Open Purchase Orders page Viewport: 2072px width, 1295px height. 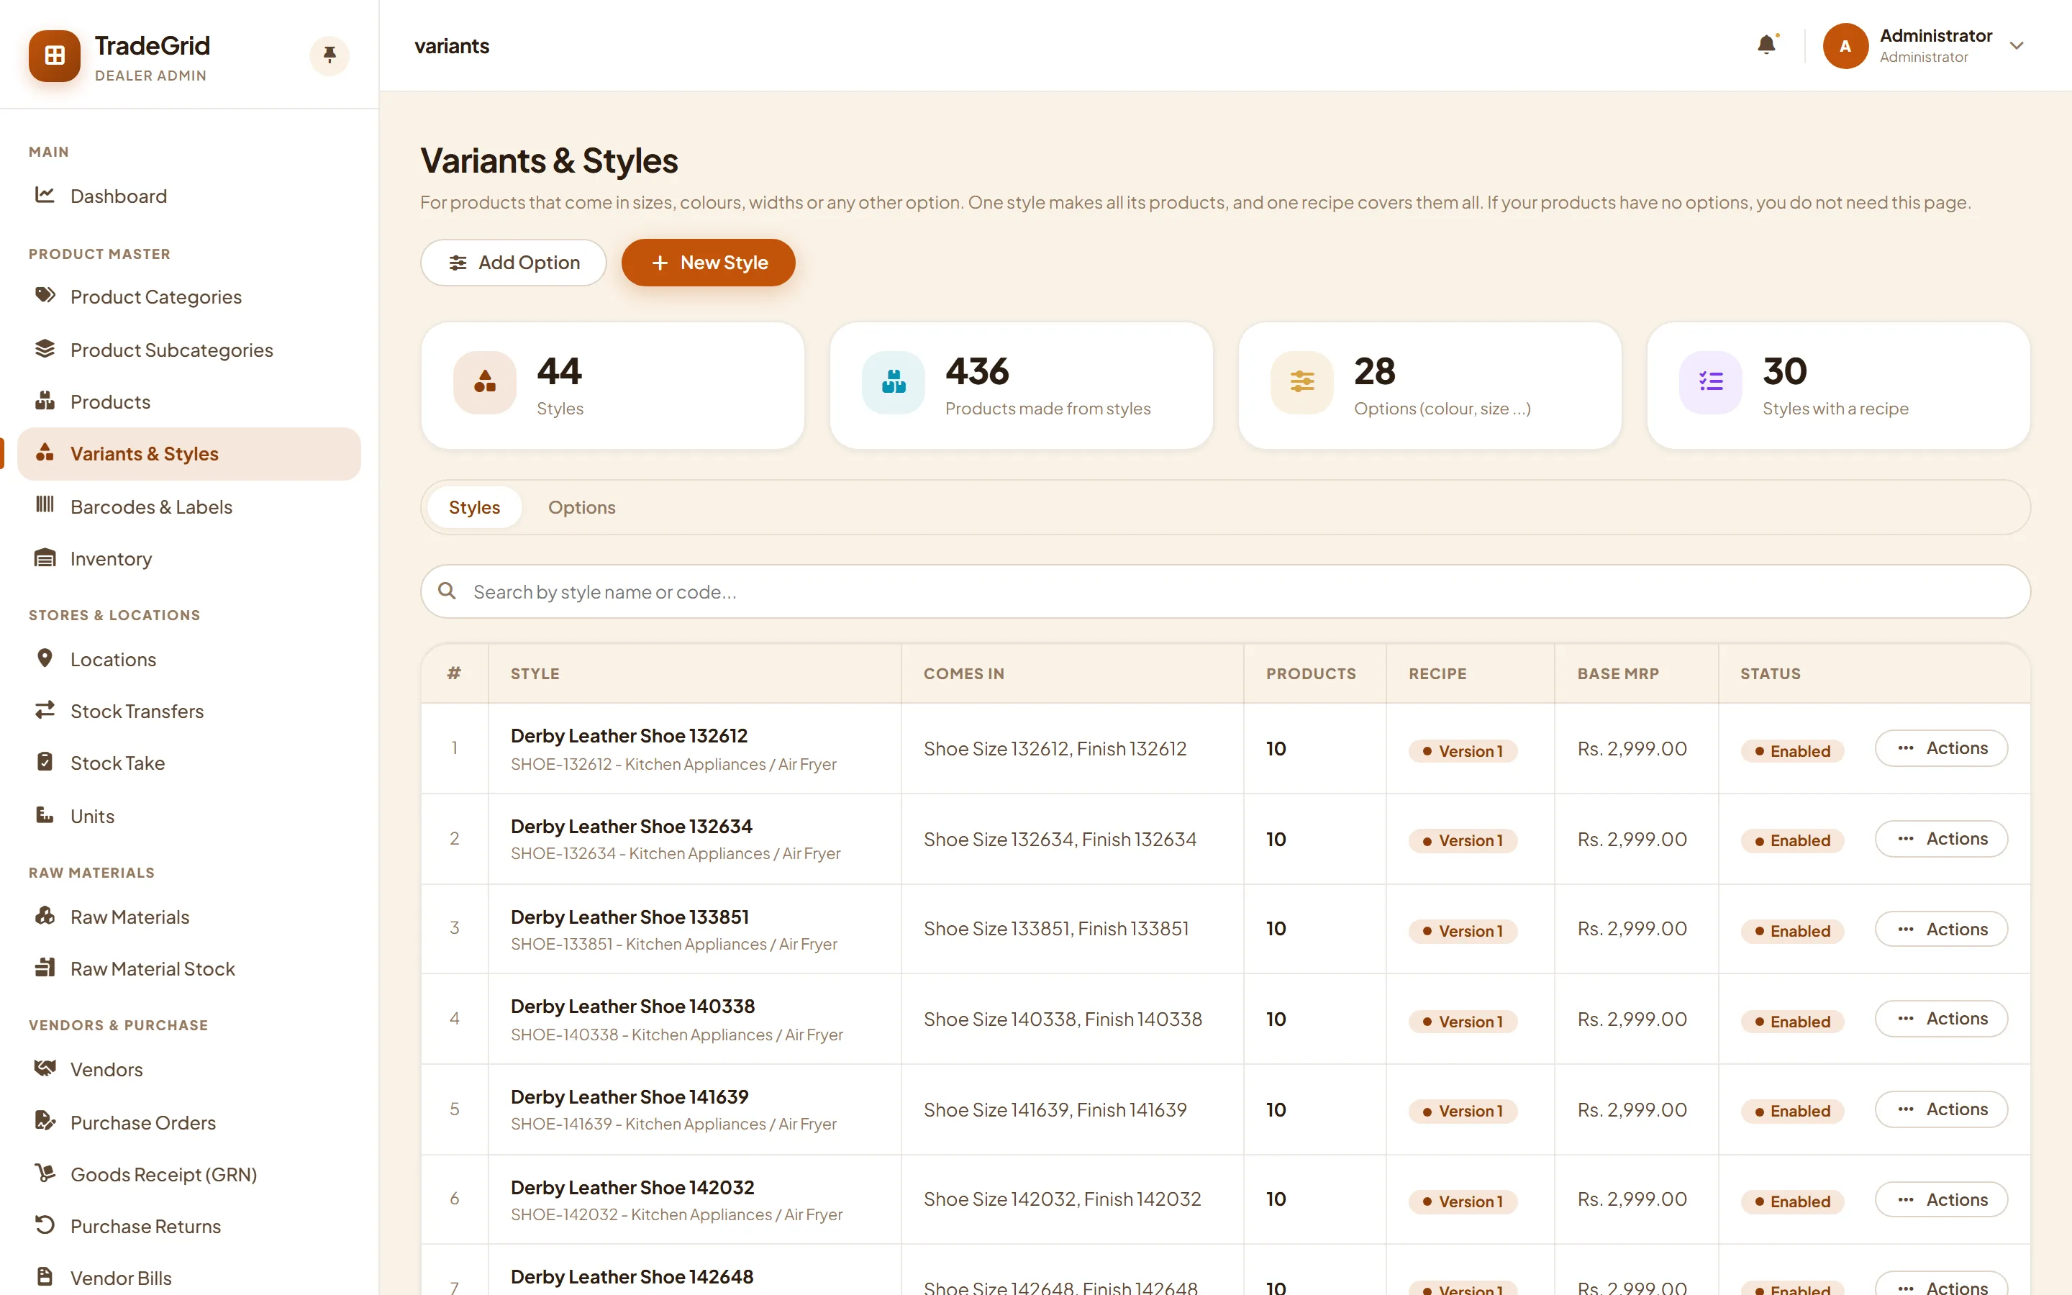coord(189,1122)
